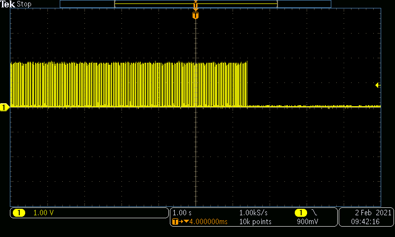
Task: Click the yellow trigger level arrow
Action: coord(378,85)
